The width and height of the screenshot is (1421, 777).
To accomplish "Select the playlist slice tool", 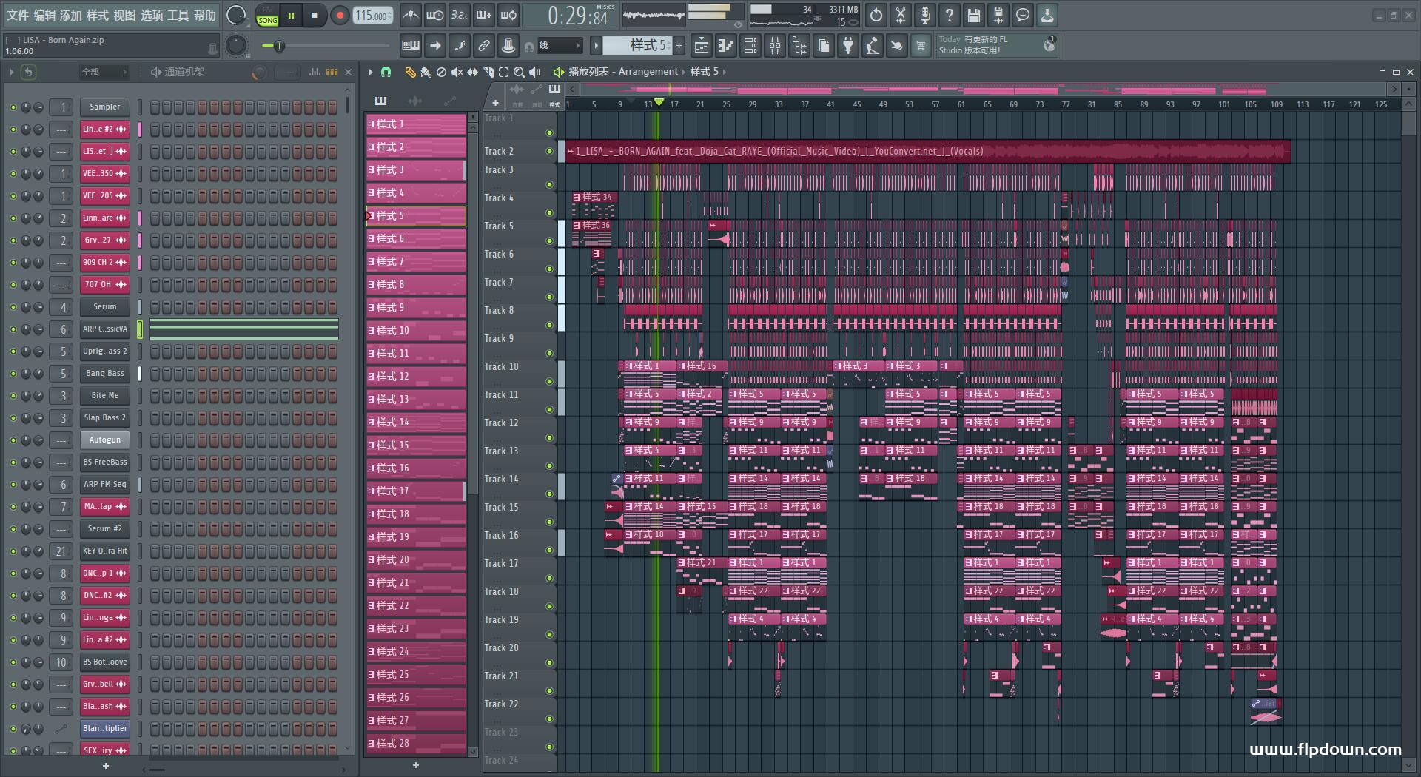I will [488, 72].
